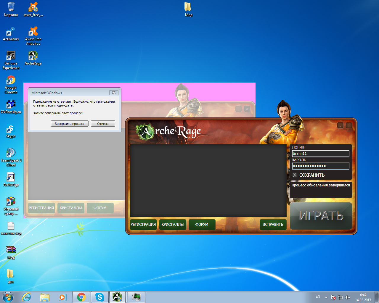
Task: Show hidden system tray icons arrow
Action: pos(326,297)
